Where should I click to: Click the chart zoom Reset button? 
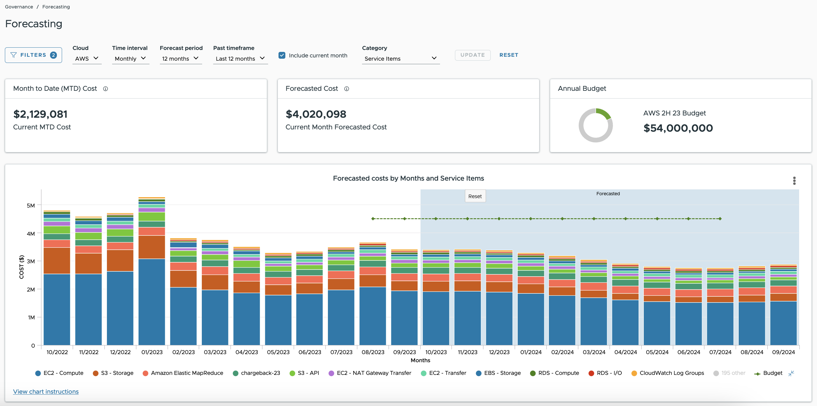475,197
